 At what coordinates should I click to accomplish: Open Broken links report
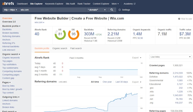[x=8, y=107]
